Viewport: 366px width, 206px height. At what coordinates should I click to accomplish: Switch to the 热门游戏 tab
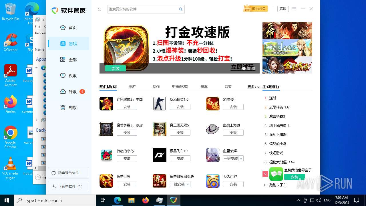(108, 87)
